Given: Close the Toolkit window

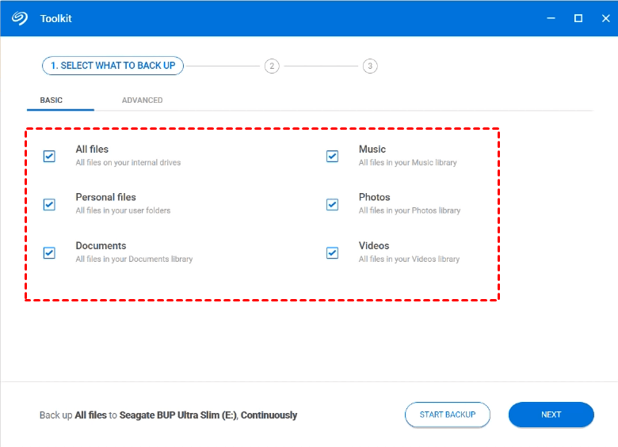Looking at the screenshot, I should coord(605,17).
